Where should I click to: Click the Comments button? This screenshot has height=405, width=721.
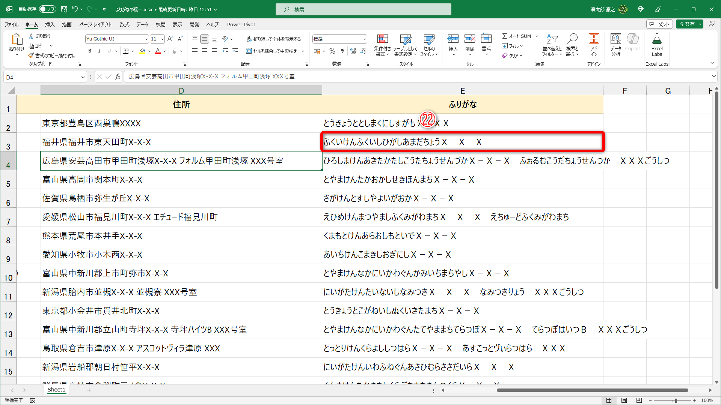point(659,24)
